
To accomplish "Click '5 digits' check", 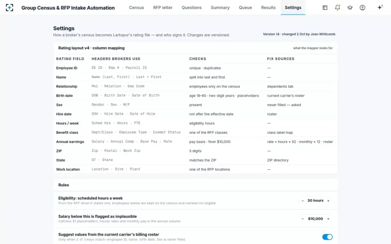I will [x=195, y=151].
